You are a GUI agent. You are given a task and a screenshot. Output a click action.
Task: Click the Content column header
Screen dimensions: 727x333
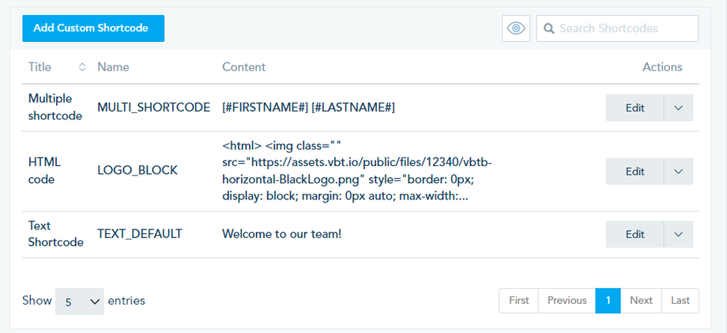click(243, 67)
